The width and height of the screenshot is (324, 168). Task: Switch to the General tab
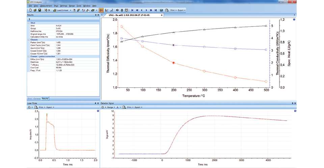(x=37, y=98)
